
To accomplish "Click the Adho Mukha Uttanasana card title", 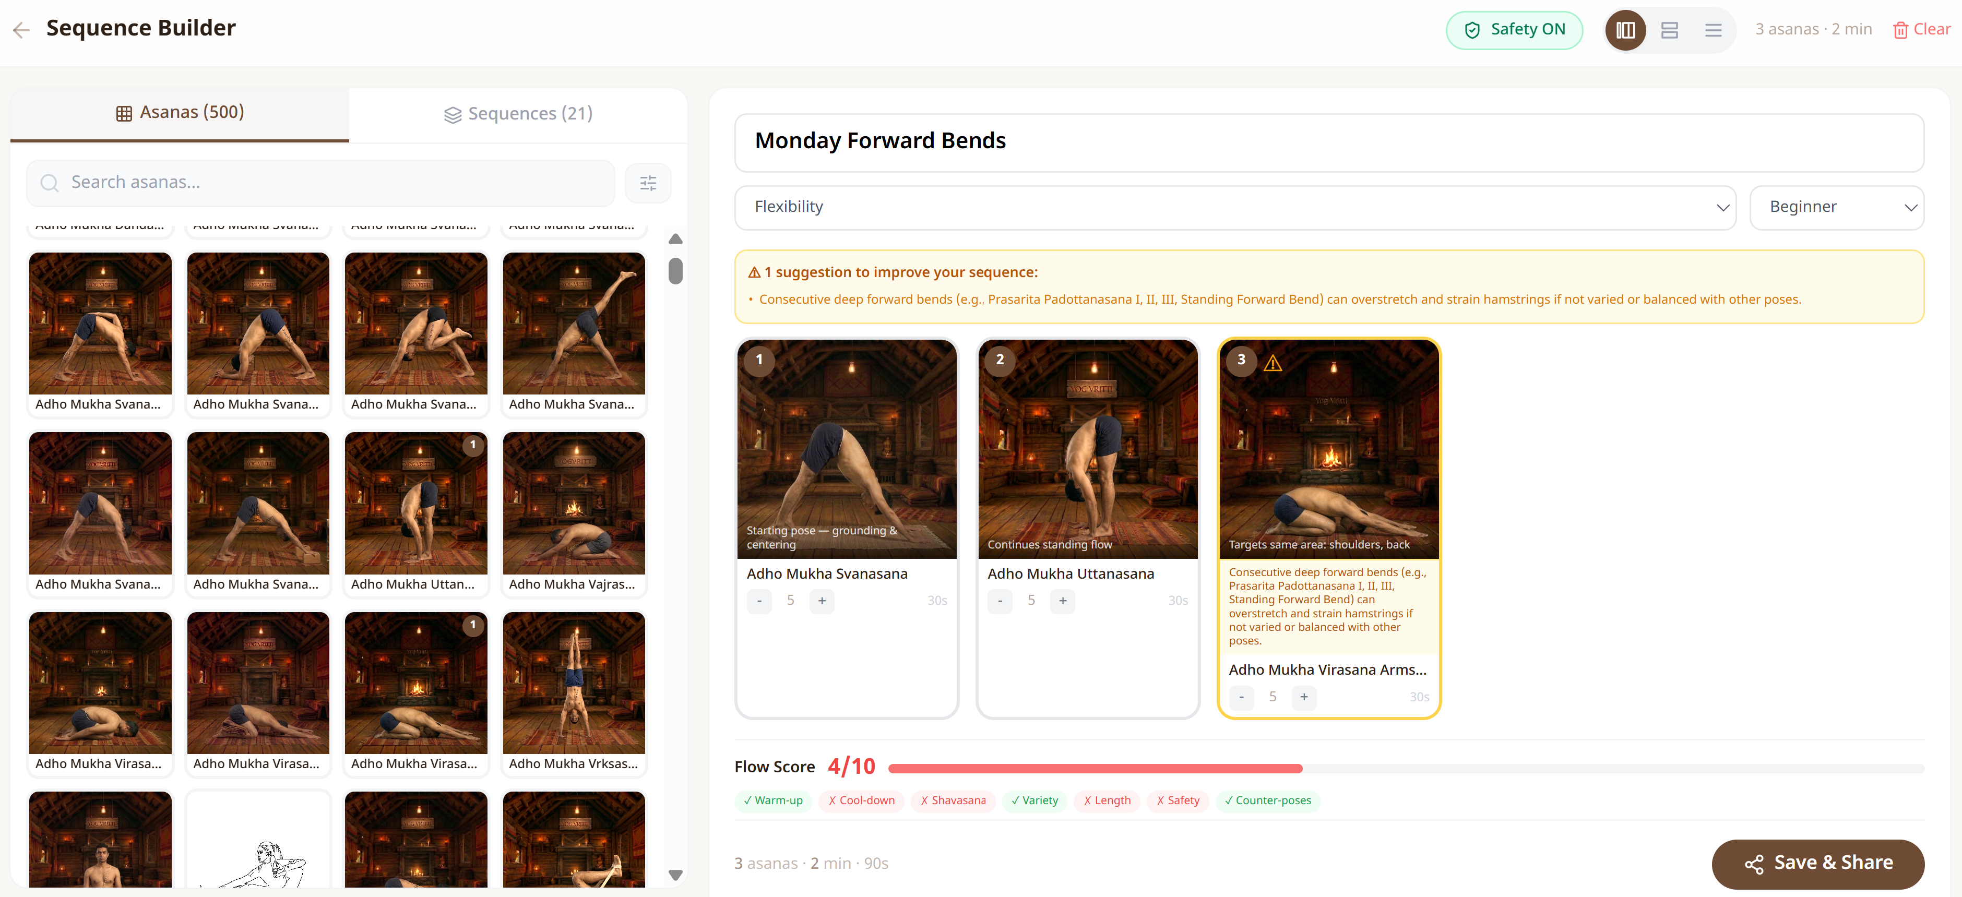I will (1070, 574).
